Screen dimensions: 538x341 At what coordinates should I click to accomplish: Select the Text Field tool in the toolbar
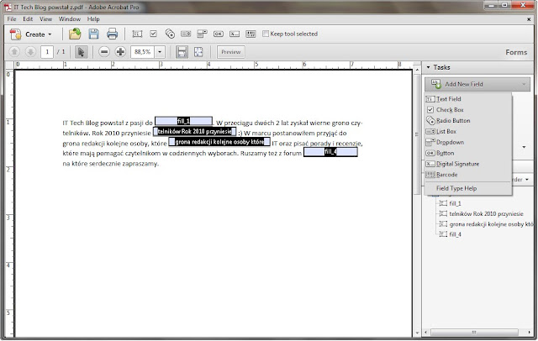137,34
